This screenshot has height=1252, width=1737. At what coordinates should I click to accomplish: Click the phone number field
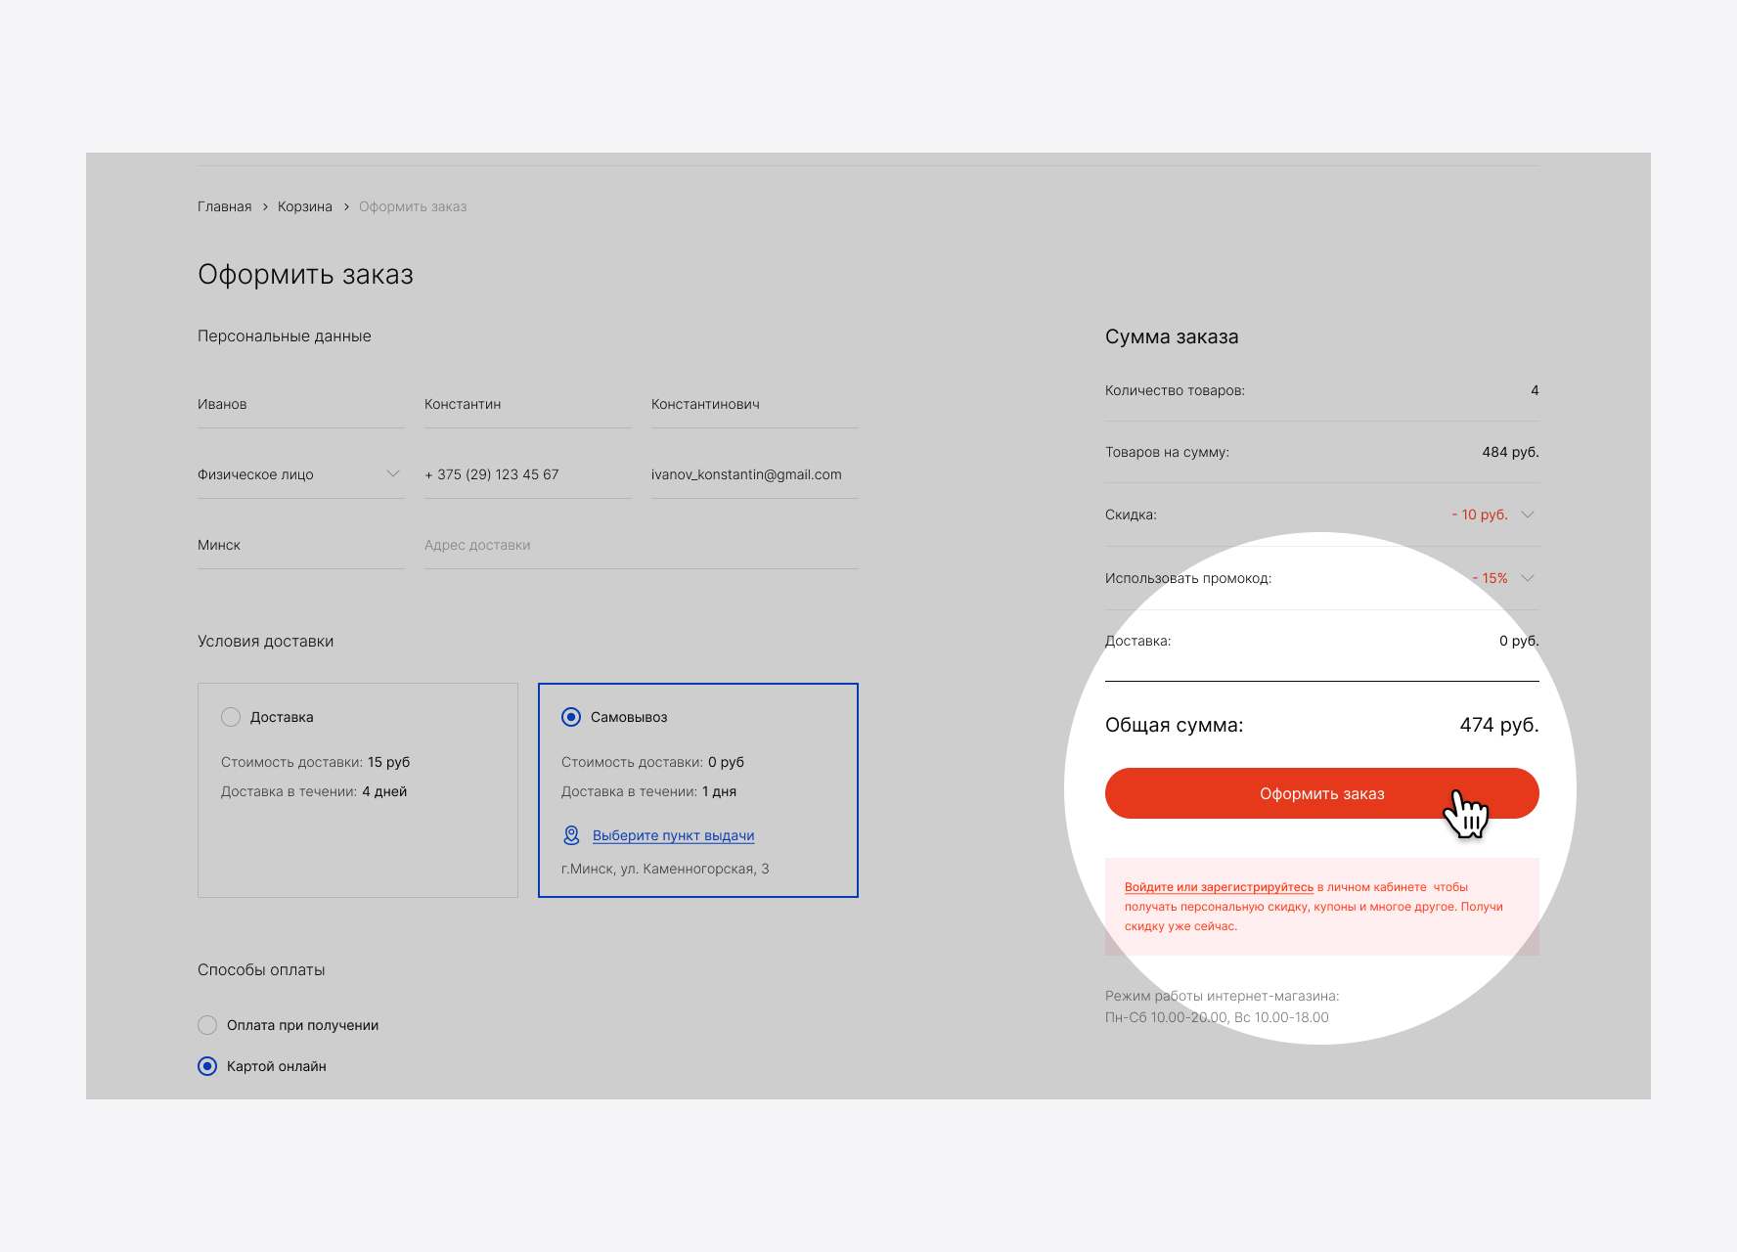527,474
